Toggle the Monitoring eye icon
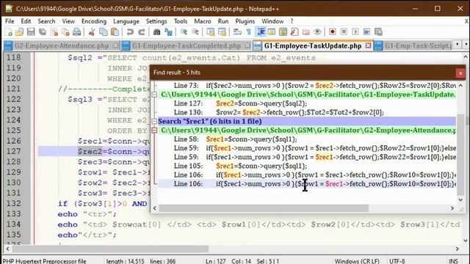The image size is (470, 264). [317, 32]
